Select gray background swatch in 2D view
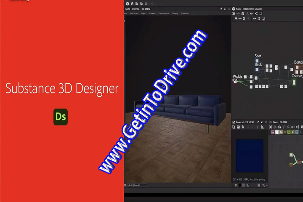 [244, 185]
